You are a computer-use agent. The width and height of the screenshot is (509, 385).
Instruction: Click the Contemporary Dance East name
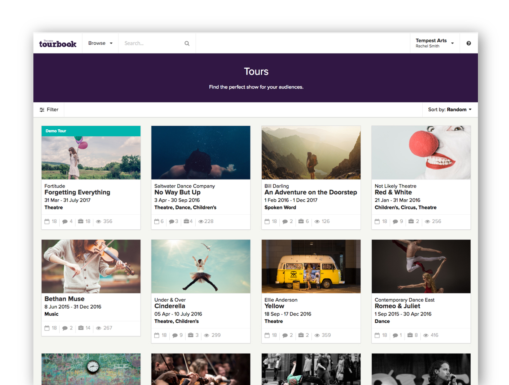point(404,300)
